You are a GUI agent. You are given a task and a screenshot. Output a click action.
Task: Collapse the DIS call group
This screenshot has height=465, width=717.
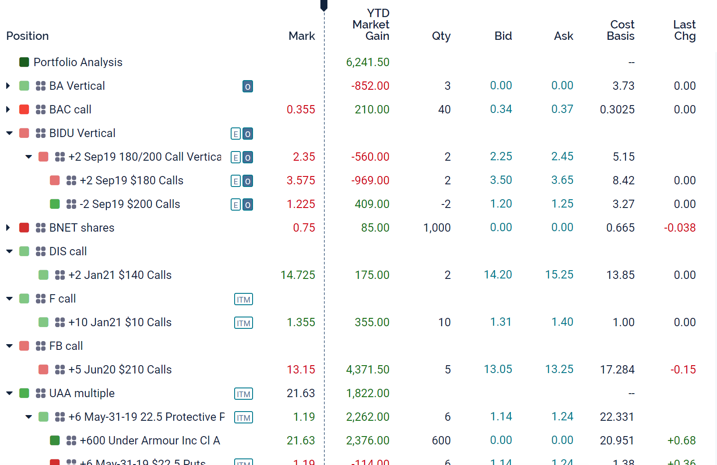pyautogui.click(x=9, y=251)
